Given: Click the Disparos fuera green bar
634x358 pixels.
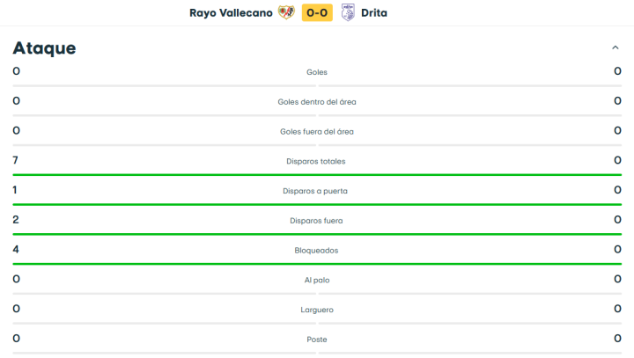Looking at the screenshot, I should click(x=317, y=234).
